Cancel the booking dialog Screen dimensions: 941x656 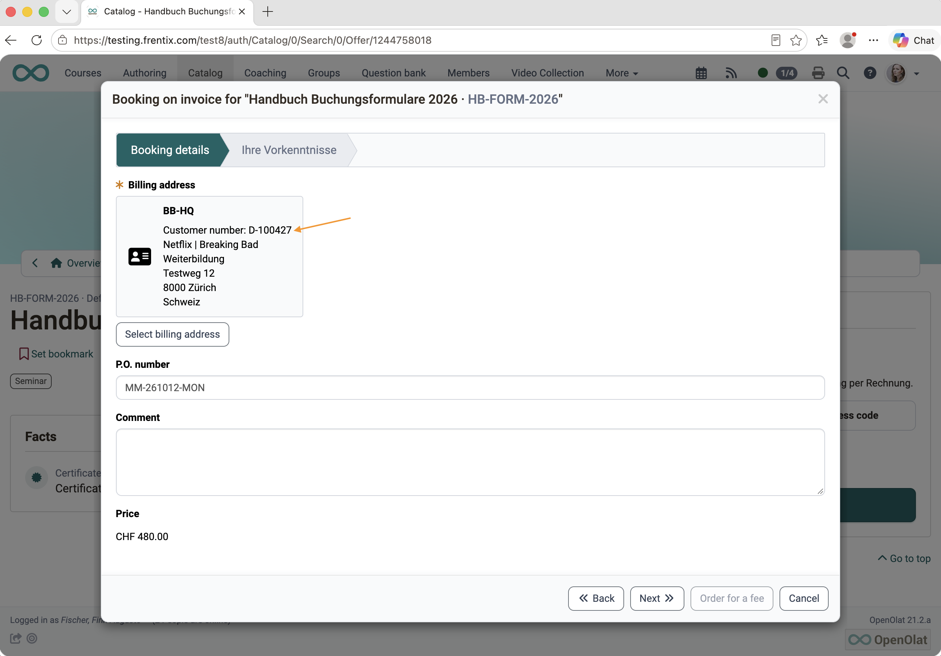(x=804, y=598)
